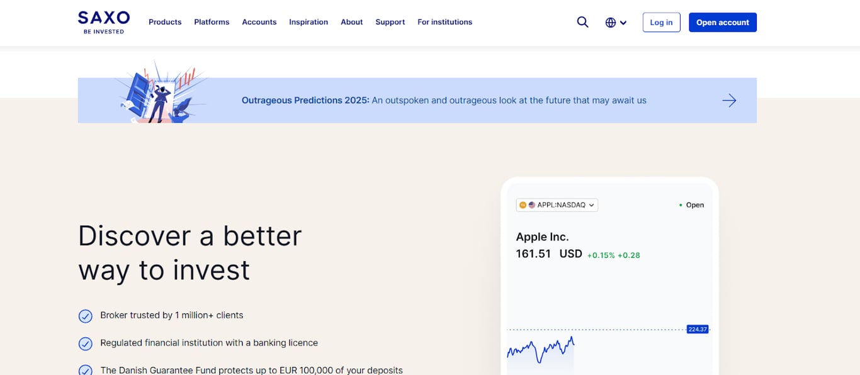Go to For institutions

click(444, 22)
